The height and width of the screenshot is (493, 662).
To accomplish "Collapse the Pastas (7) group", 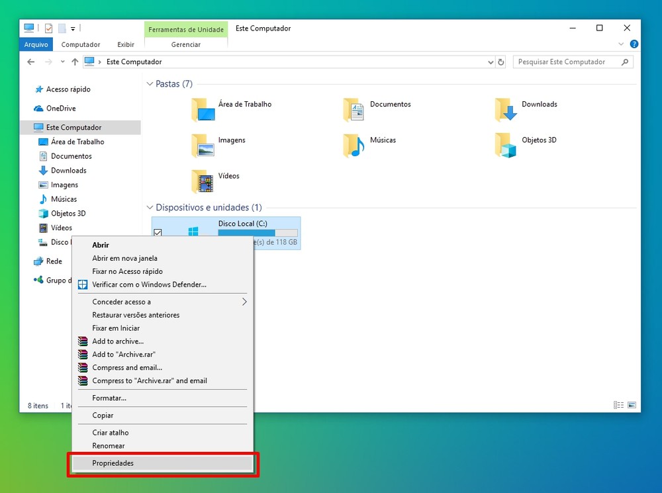I will pos(150,83).
